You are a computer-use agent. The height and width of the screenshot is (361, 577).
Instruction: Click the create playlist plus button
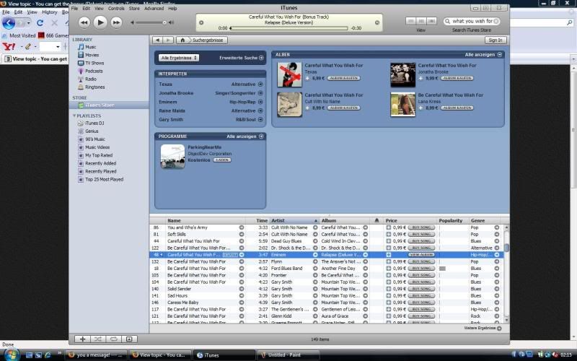[x=82, y=339]
